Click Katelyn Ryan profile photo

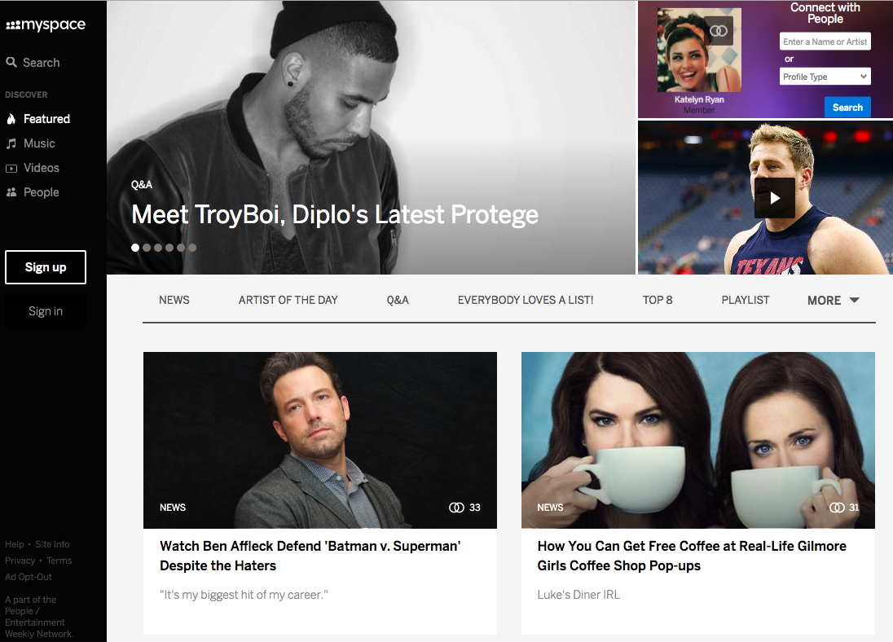699,51
